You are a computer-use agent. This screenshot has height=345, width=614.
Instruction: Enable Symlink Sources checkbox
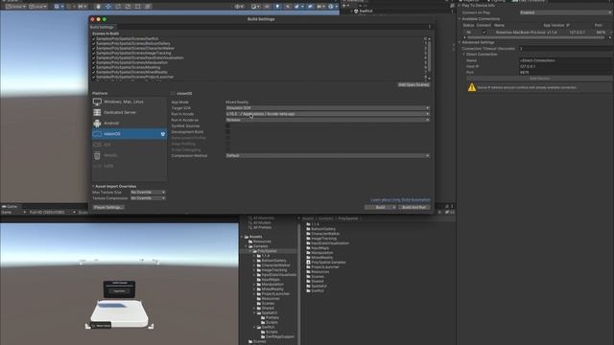click(x=228, y=126)
